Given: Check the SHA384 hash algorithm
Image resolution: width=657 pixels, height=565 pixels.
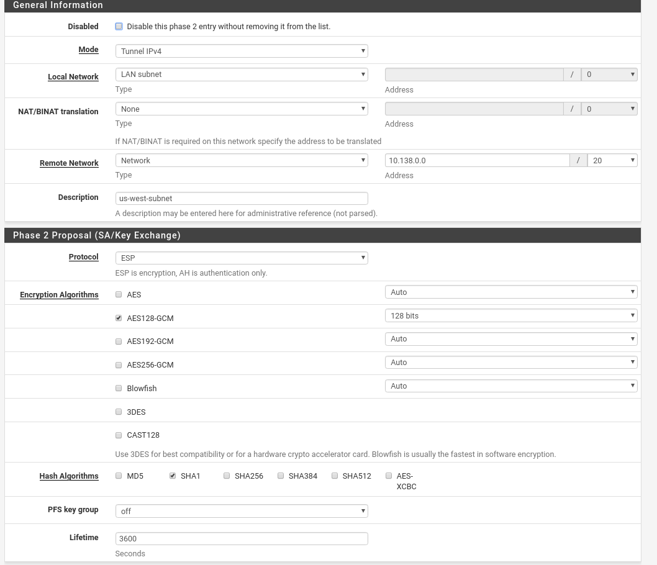Looking at the screenshot, I should point(281,476).
